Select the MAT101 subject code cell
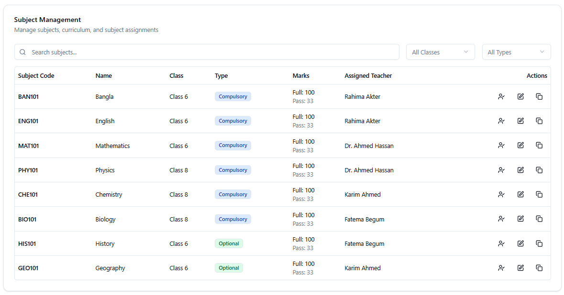This screenshot has width=564, height=295. tap(29, 146)
